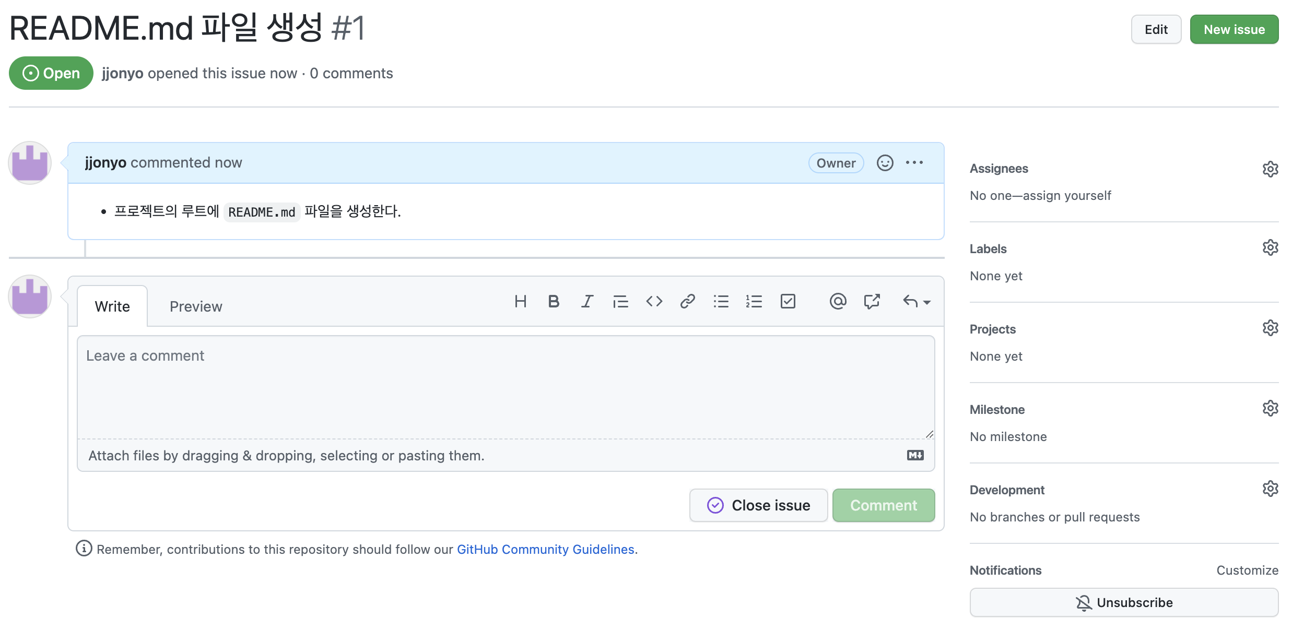Viewport: 1292px width, 618px height.
Task: Open saved replies dropdown arrow
Action: [917, 302]
